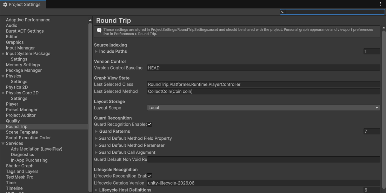Image resolution: width=386 pixels, height=193 pixels.
Task: Select Input System Package category
Action: [28, 53]
